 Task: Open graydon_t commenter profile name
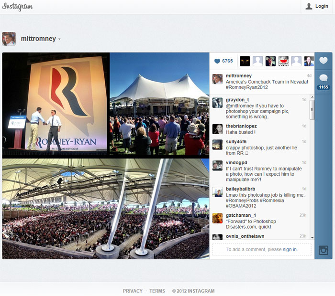click(237, 100)
